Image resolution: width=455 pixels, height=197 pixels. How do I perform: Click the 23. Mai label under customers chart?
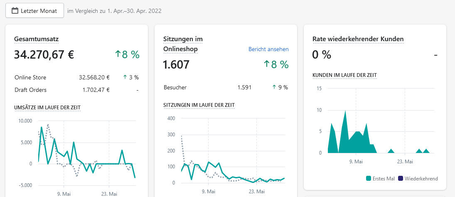click(405, 162)
